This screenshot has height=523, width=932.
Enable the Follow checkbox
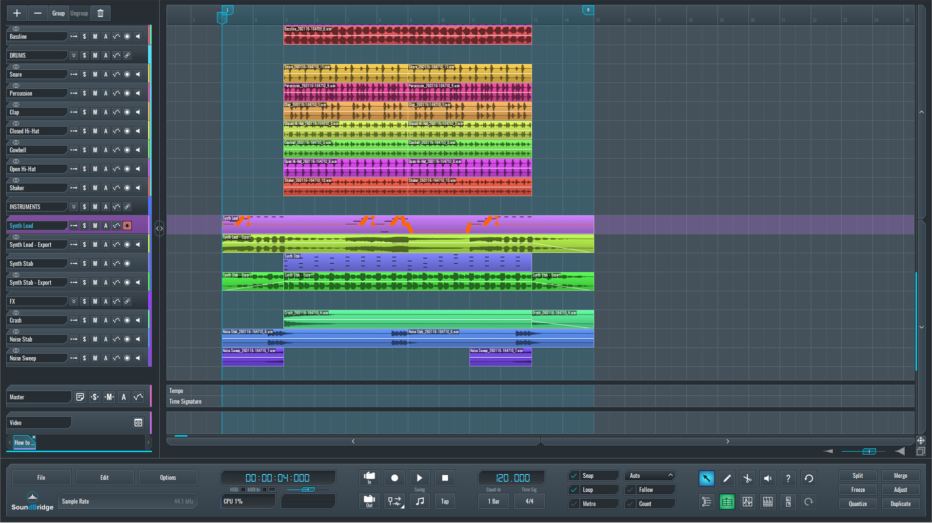(x=631, y=490)
